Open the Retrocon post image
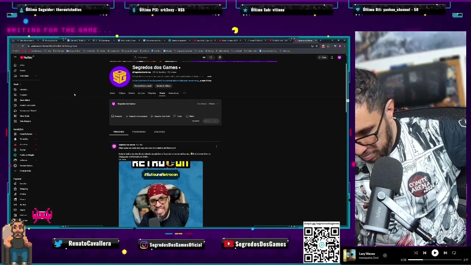This screenshot has height=265, width=471. click(x=161, y=194)
